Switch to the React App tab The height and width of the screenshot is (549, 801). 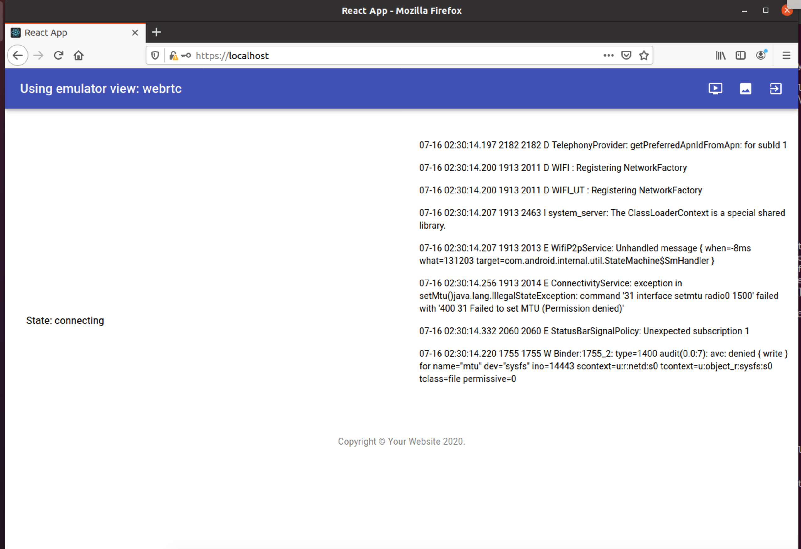pos(52,32)
